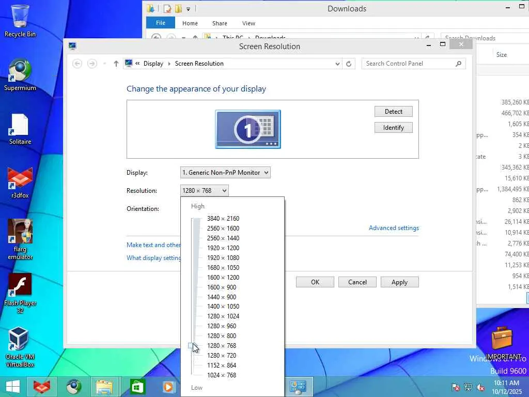The image size is (529, 397).
Task: Open the Display monitor dropdown
Action: [225, 173]
